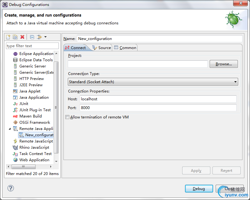Screen dimensions: 250x200
Task: Click the Port field containing 8000
Action: tap(158, 107)
